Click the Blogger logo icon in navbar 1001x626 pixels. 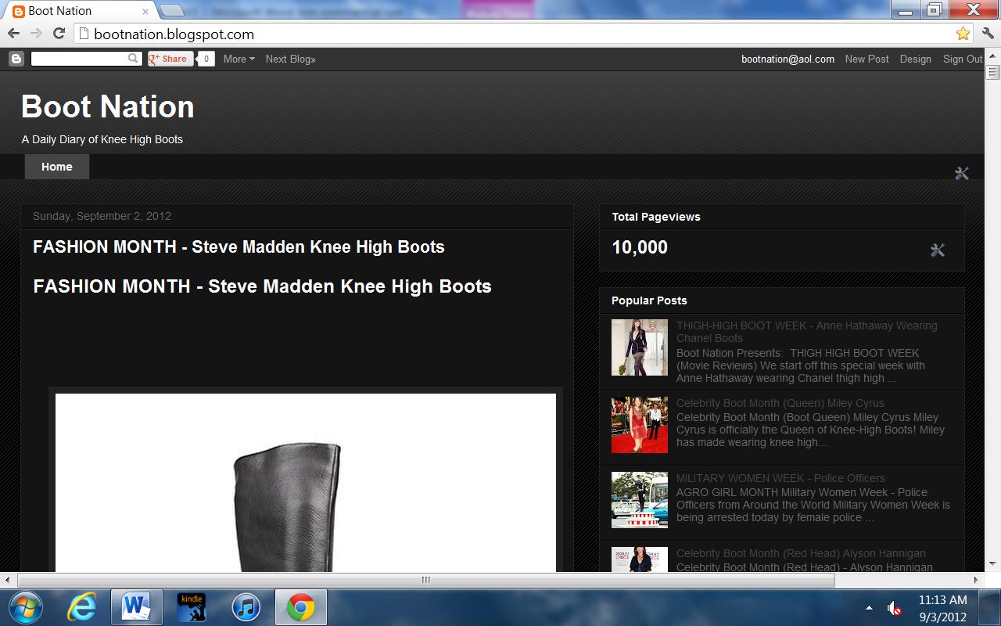coord(16,59)
